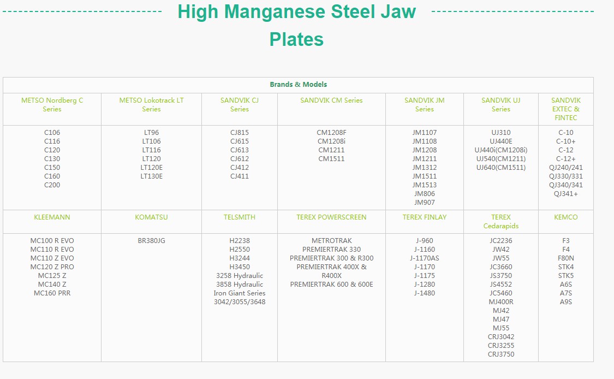Image resolution: width=614 pixels, height=379 pixels.
Task: Click the KEMCO brand header
Action: pos(566,217)
